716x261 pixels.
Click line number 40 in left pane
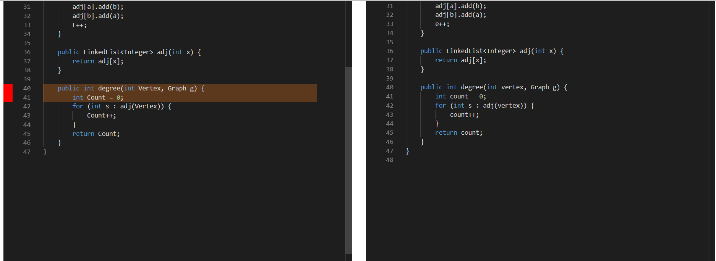(27, 88)
